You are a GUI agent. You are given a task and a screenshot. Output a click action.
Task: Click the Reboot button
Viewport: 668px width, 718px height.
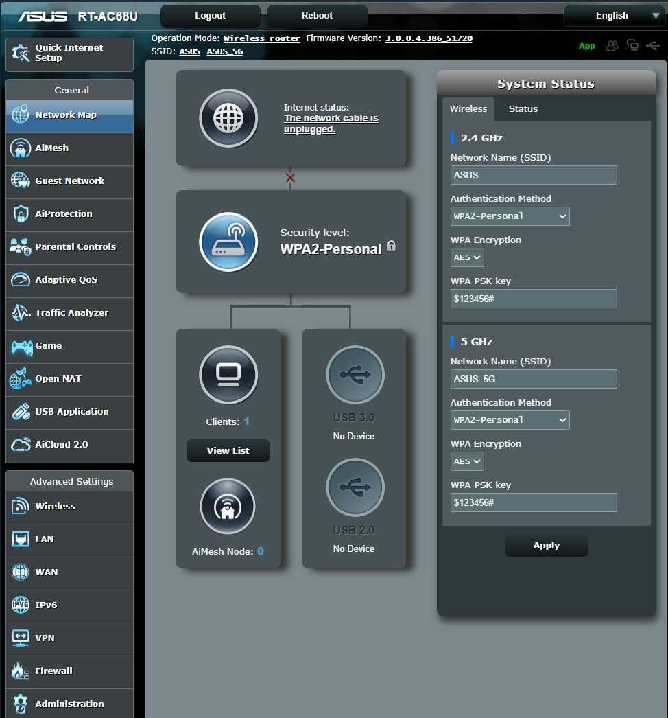click(317, 16)
